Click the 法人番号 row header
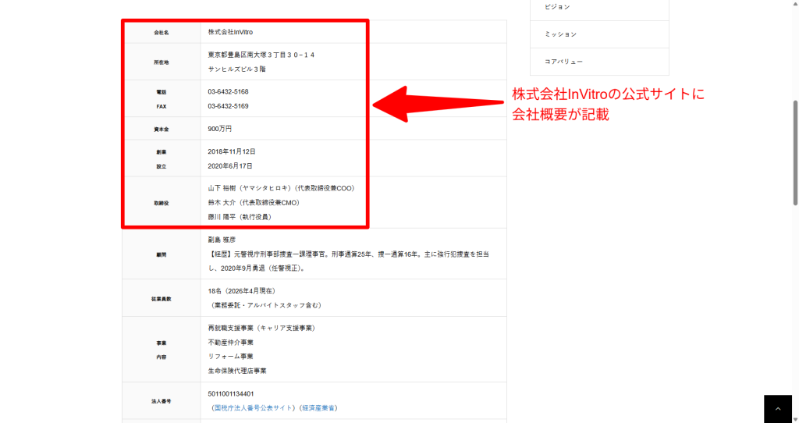The height and width of the screenshot is (423, 799). click(x=162, y=401)
